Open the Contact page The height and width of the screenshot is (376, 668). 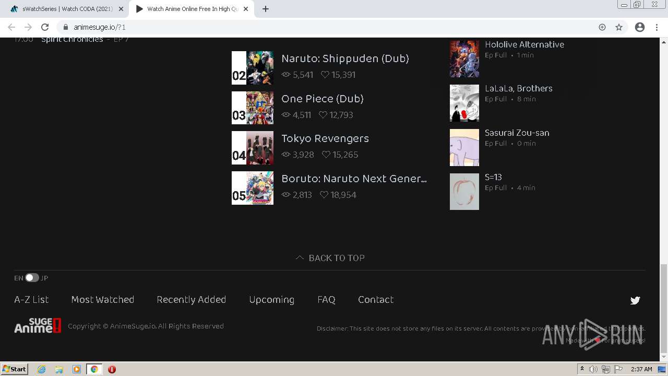[x=376, y=299]
